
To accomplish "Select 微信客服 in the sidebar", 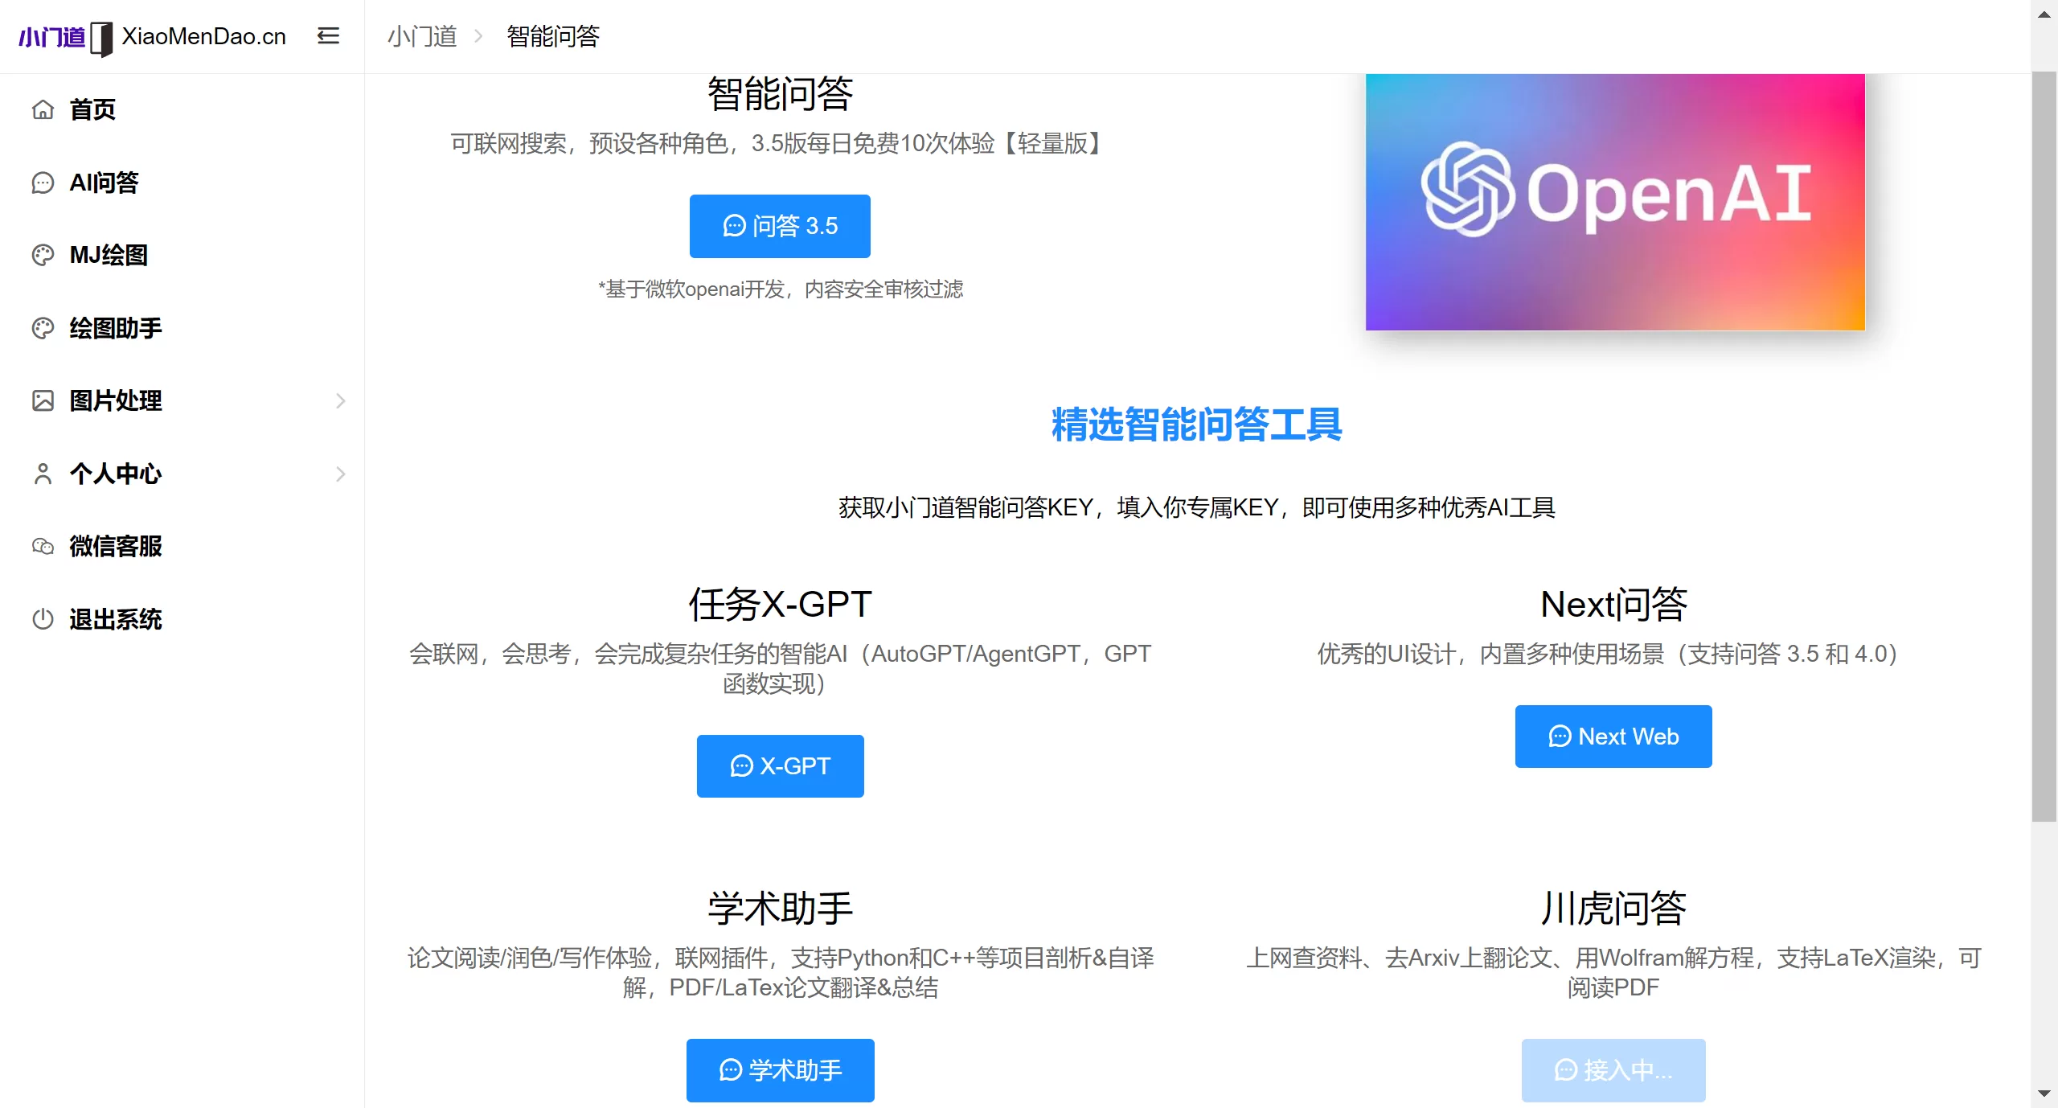I will [116, 547].
